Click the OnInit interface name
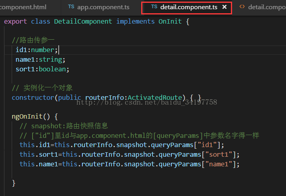 [170, 22]
